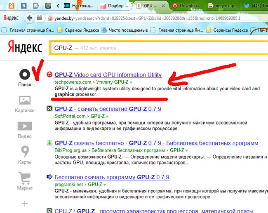Switch to the 'Настоящ...' tab
268x213 pixels.
click(79, 6)
